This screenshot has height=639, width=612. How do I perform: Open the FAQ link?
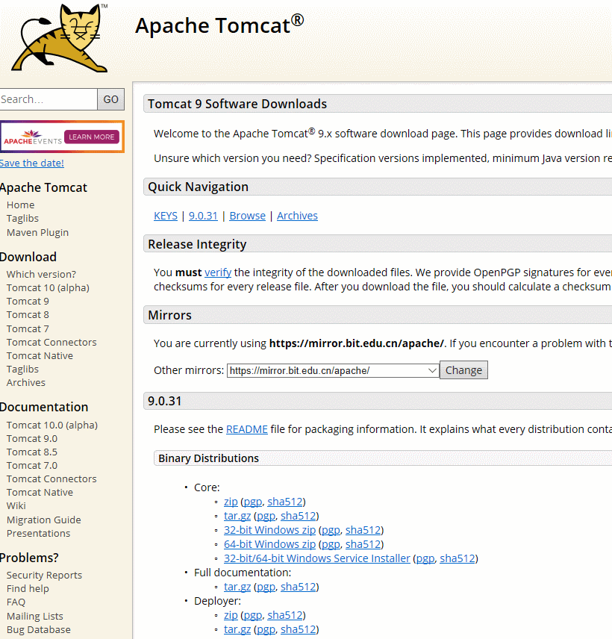coord(16,602)
